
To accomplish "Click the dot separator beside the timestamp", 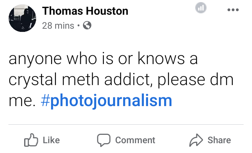I will point(78,26).
